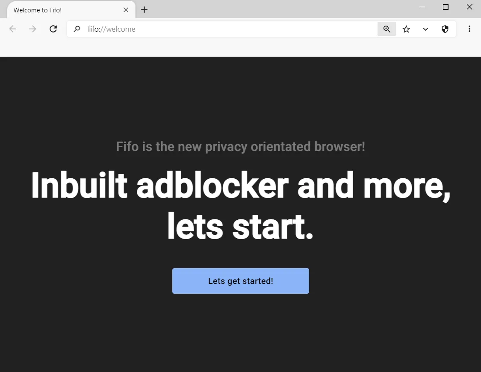The width and height of the screenshot is (481, 372).
Task: Click the dark page background area
Action: point(239,338)
